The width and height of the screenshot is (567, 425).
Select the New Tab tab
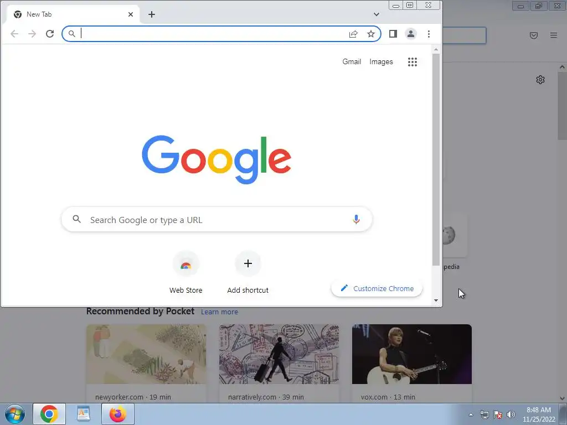point(73,14)
